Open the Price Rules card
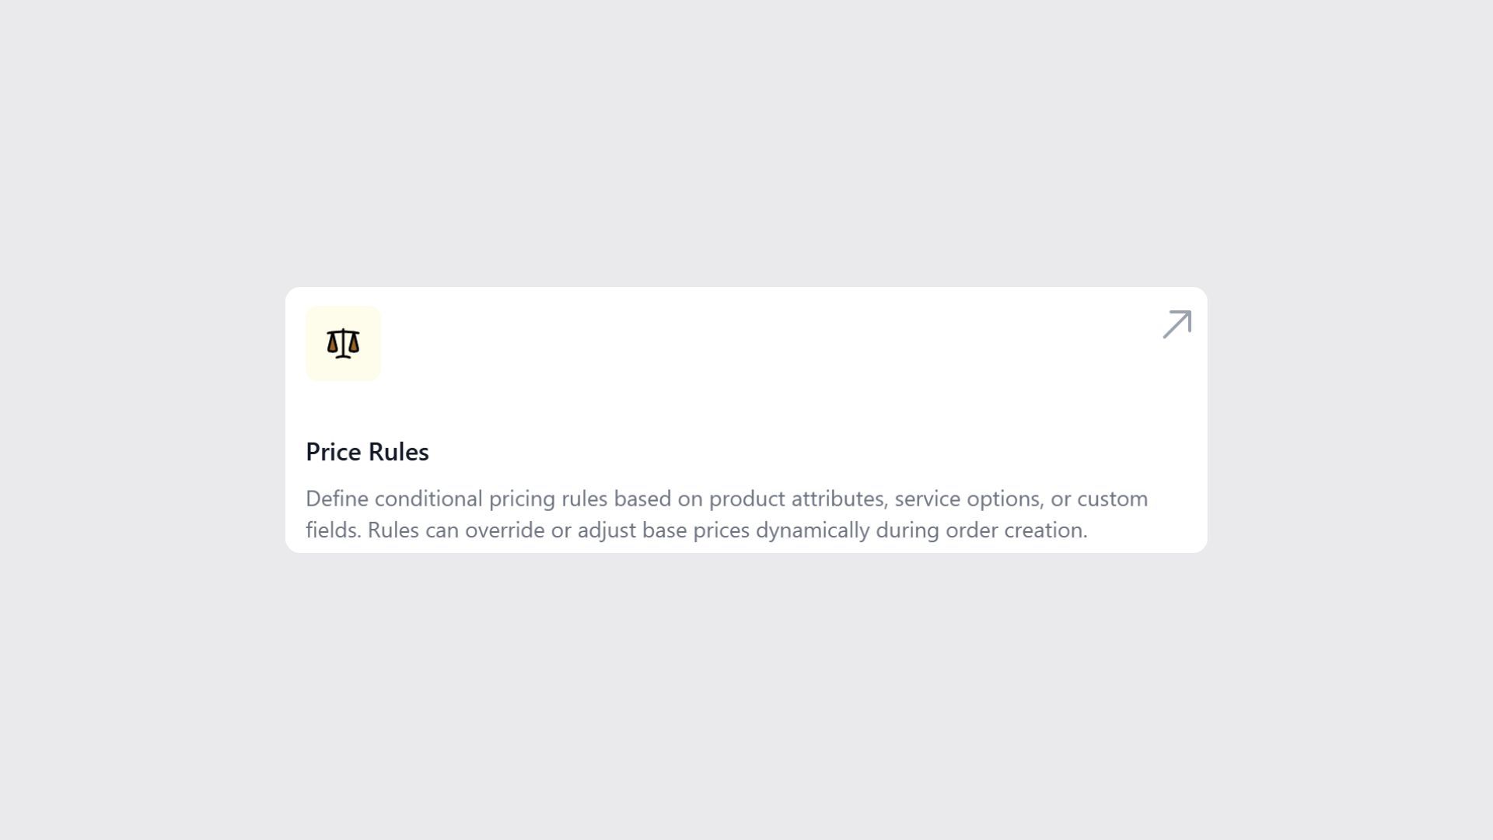 pyautogui.click(x=746, y=420)
